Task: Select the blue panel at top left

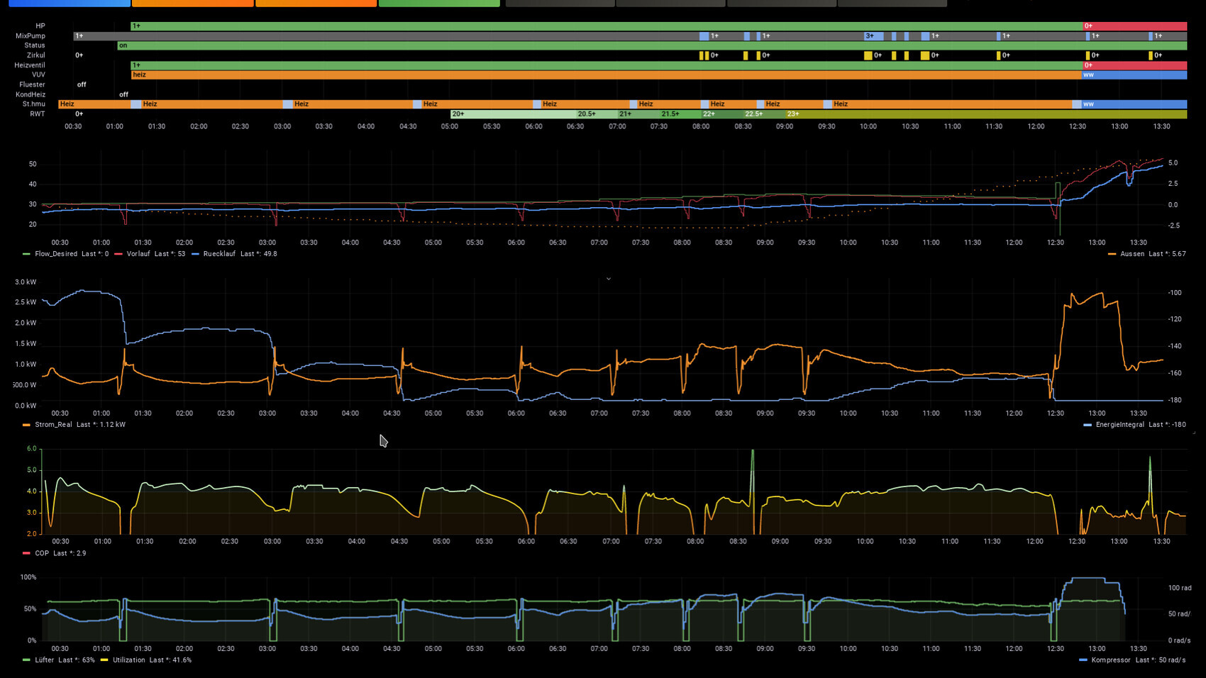Action: (69, 4)
